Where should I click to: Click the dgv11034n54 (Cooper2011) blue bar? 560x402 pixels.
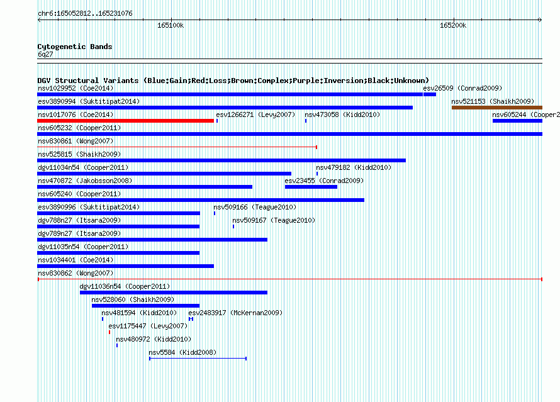pyautogui.click(x=164, y=174)
